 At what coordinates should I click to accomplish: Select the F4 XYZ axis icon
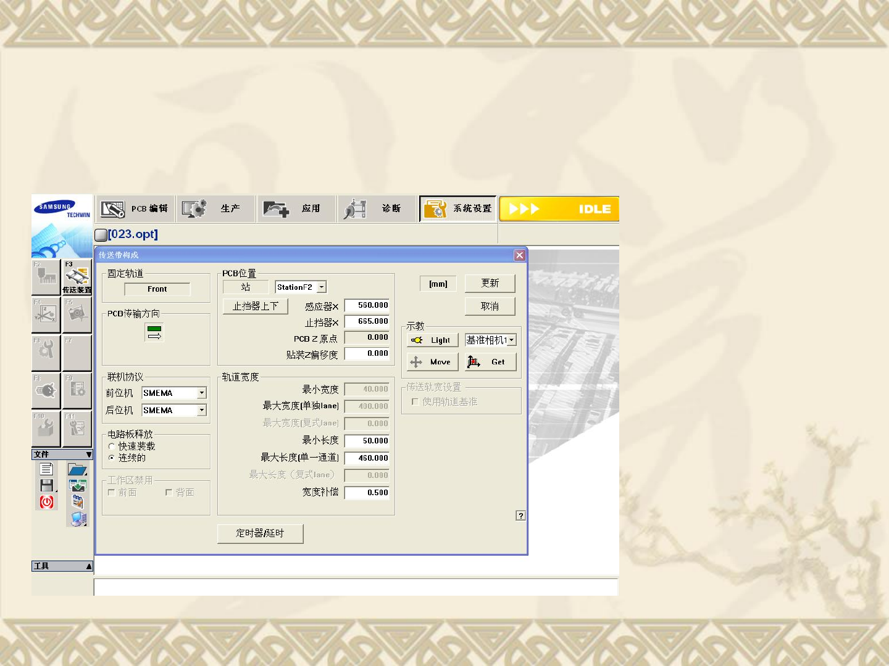pos(46,314)
